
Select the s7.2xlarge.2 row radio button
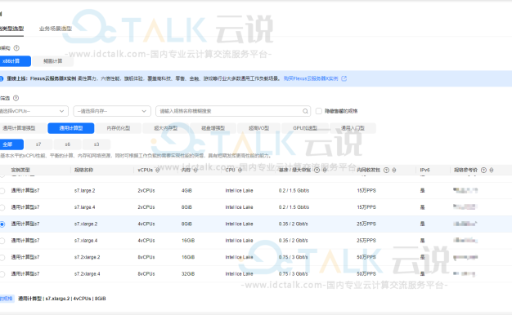click(x=2, y=257)
